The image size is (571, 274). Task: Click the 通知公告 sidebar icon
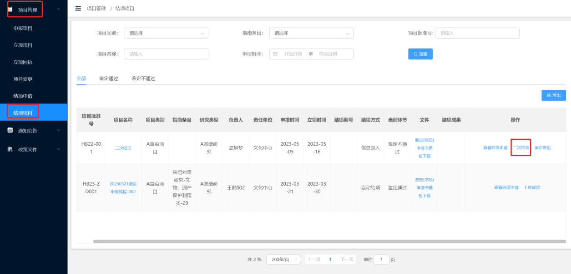[x=10, y=130]
